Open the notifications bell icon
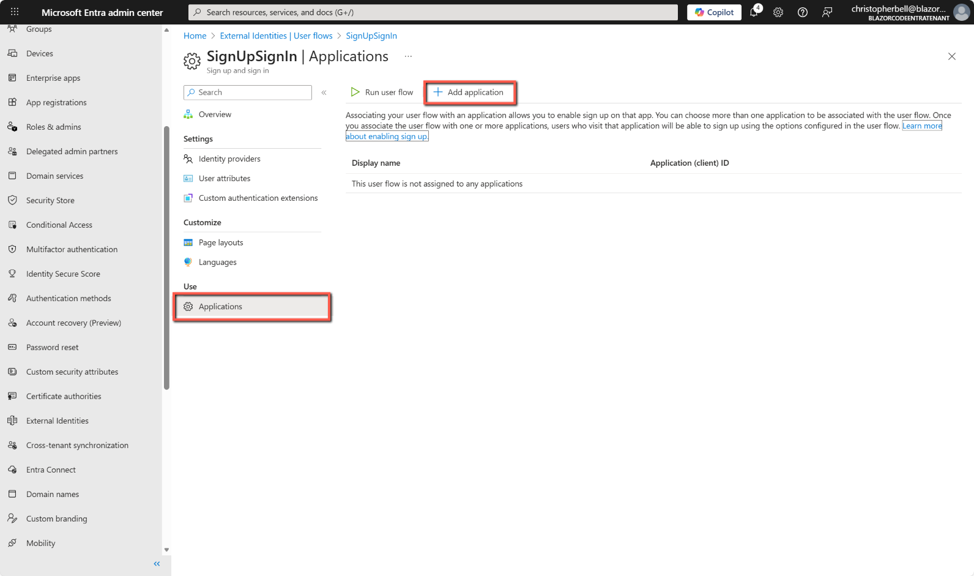974x576 pixels. 754,12
